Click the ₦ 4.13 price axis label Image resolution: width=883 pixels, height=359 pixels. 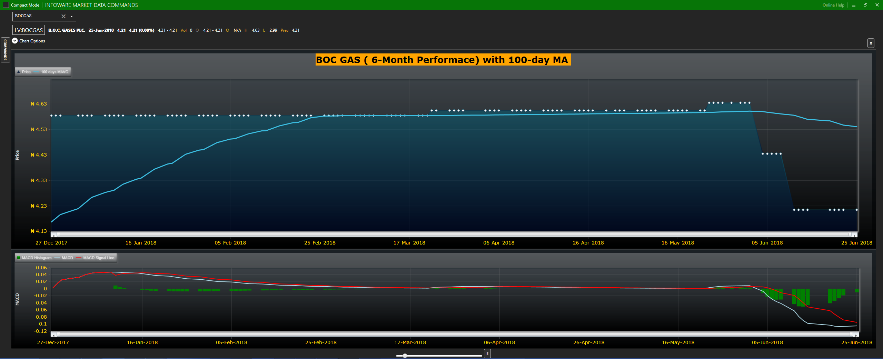click(39, 231)
